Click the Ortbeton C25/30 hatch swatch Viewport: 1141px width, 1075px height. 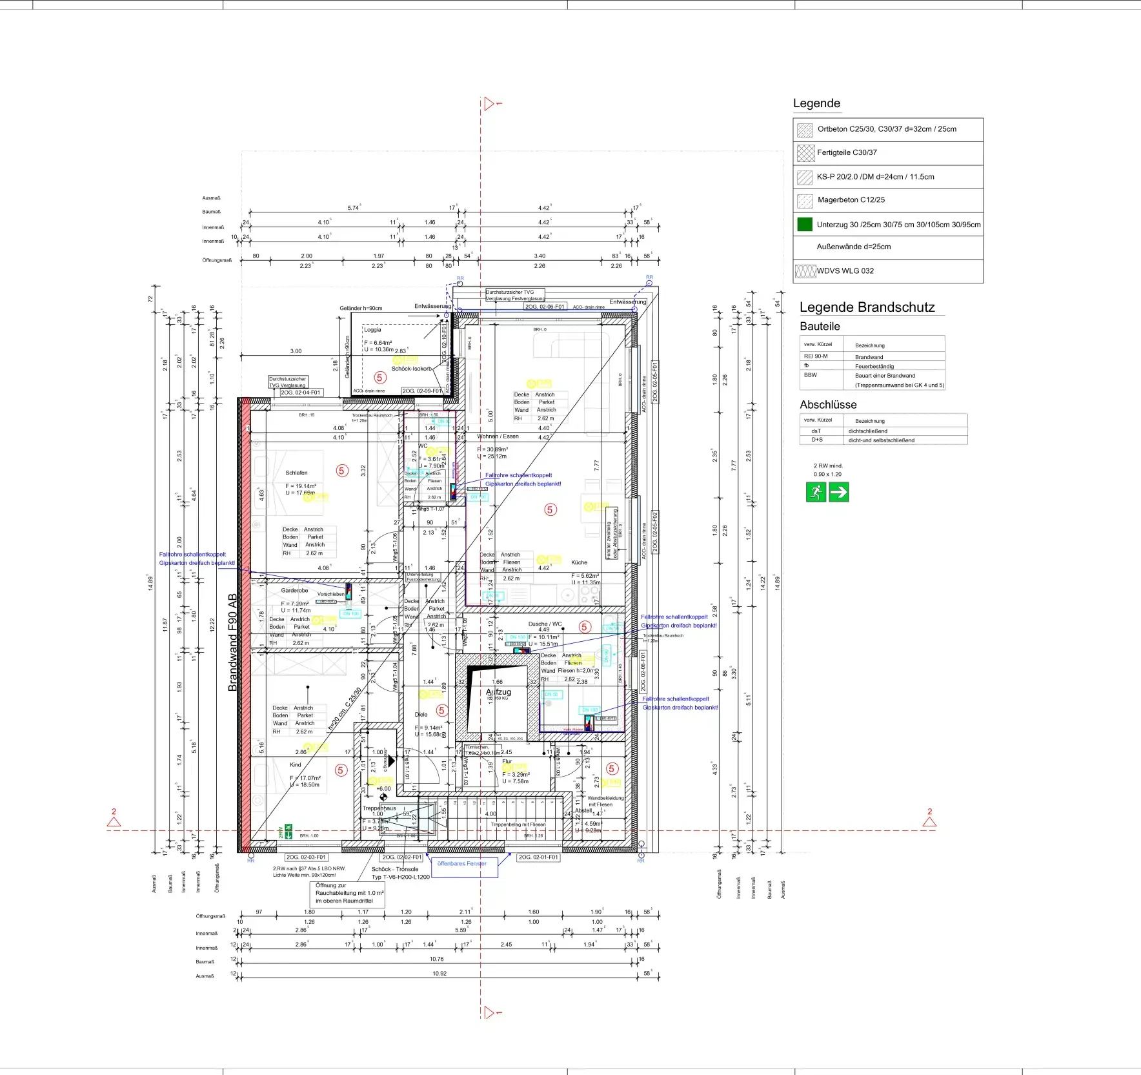click(x=805, y=130)
